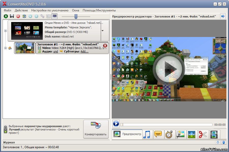
Task: Remove Заголовок #1 with red X button
Action: (x=105, y=46)
